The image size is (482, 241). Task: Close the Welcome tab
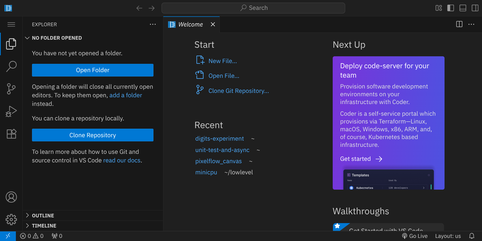[213, 24]
